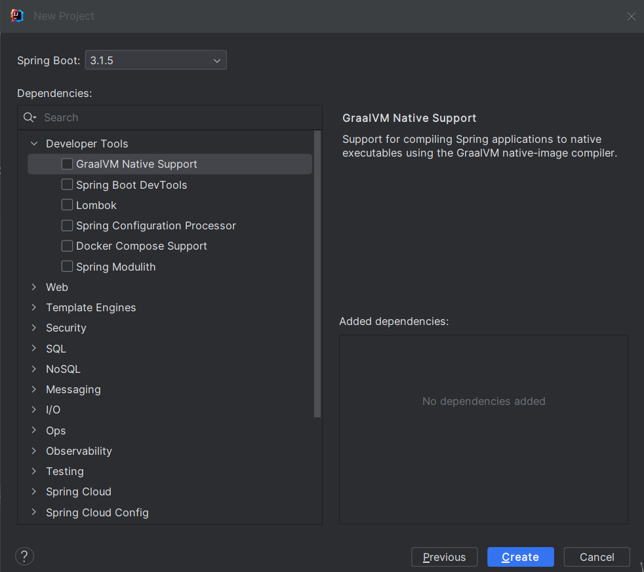Expand the Ops category
This screenshot has width=644, height=572.
click(34, 430)
